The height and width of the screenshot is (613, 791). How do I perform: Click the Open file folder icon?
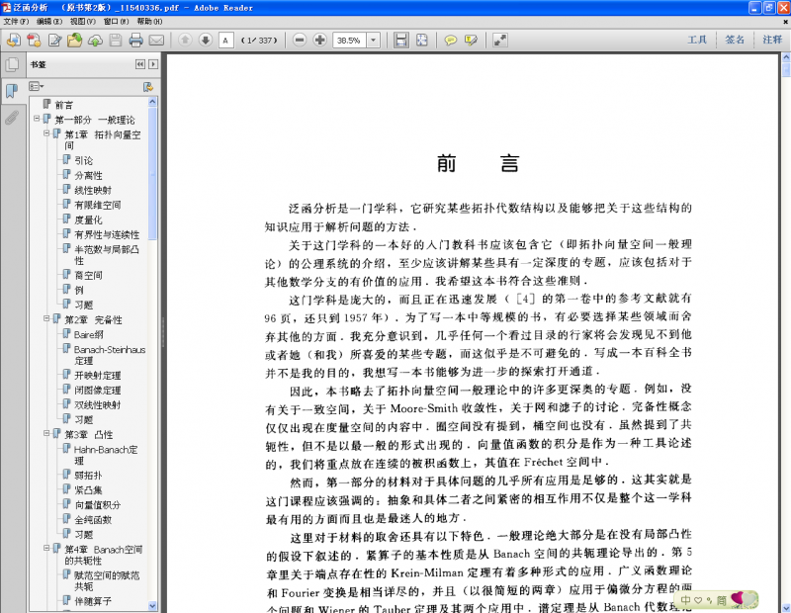[75, 40]
